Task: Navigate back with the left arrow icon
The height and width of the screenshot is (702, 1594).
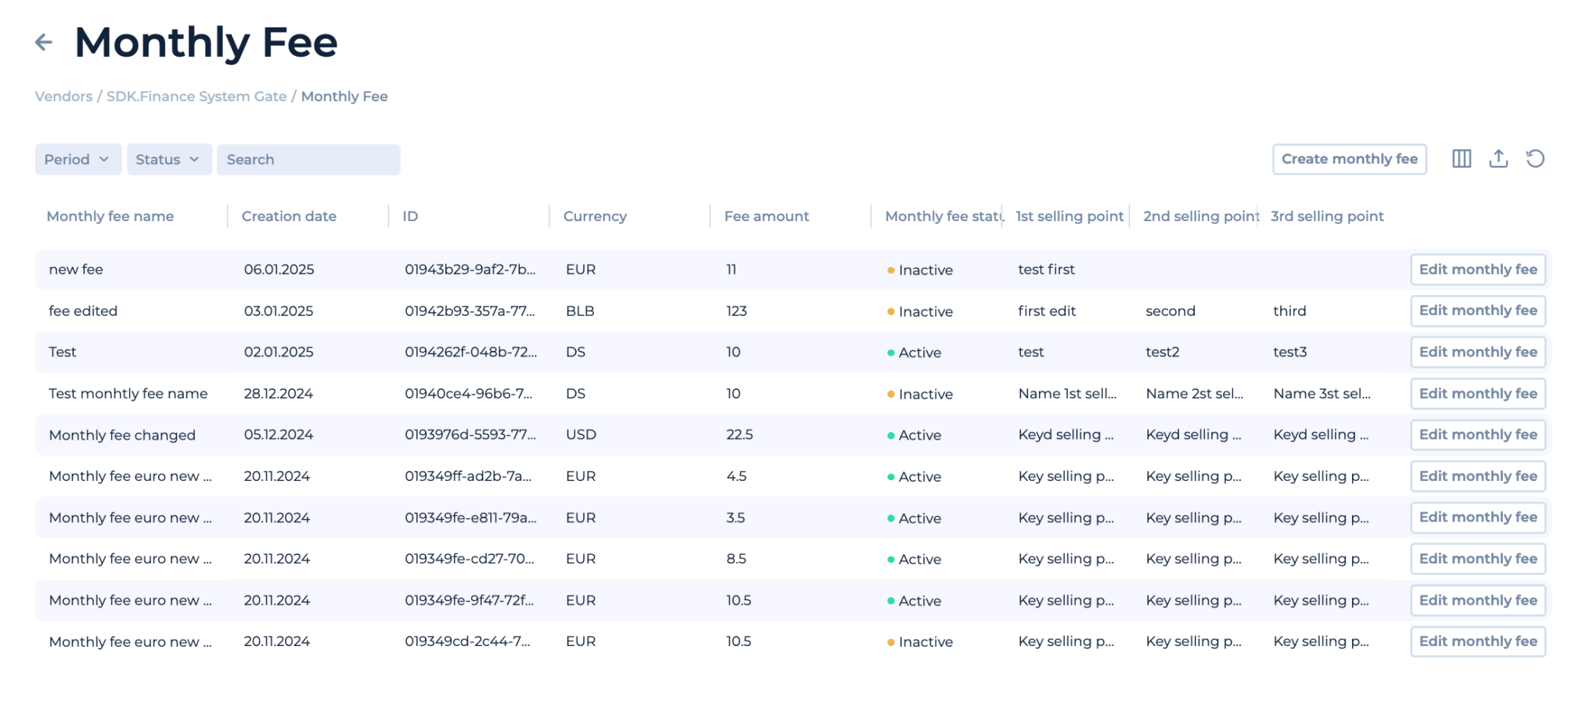Action: [x=44, y=41]
